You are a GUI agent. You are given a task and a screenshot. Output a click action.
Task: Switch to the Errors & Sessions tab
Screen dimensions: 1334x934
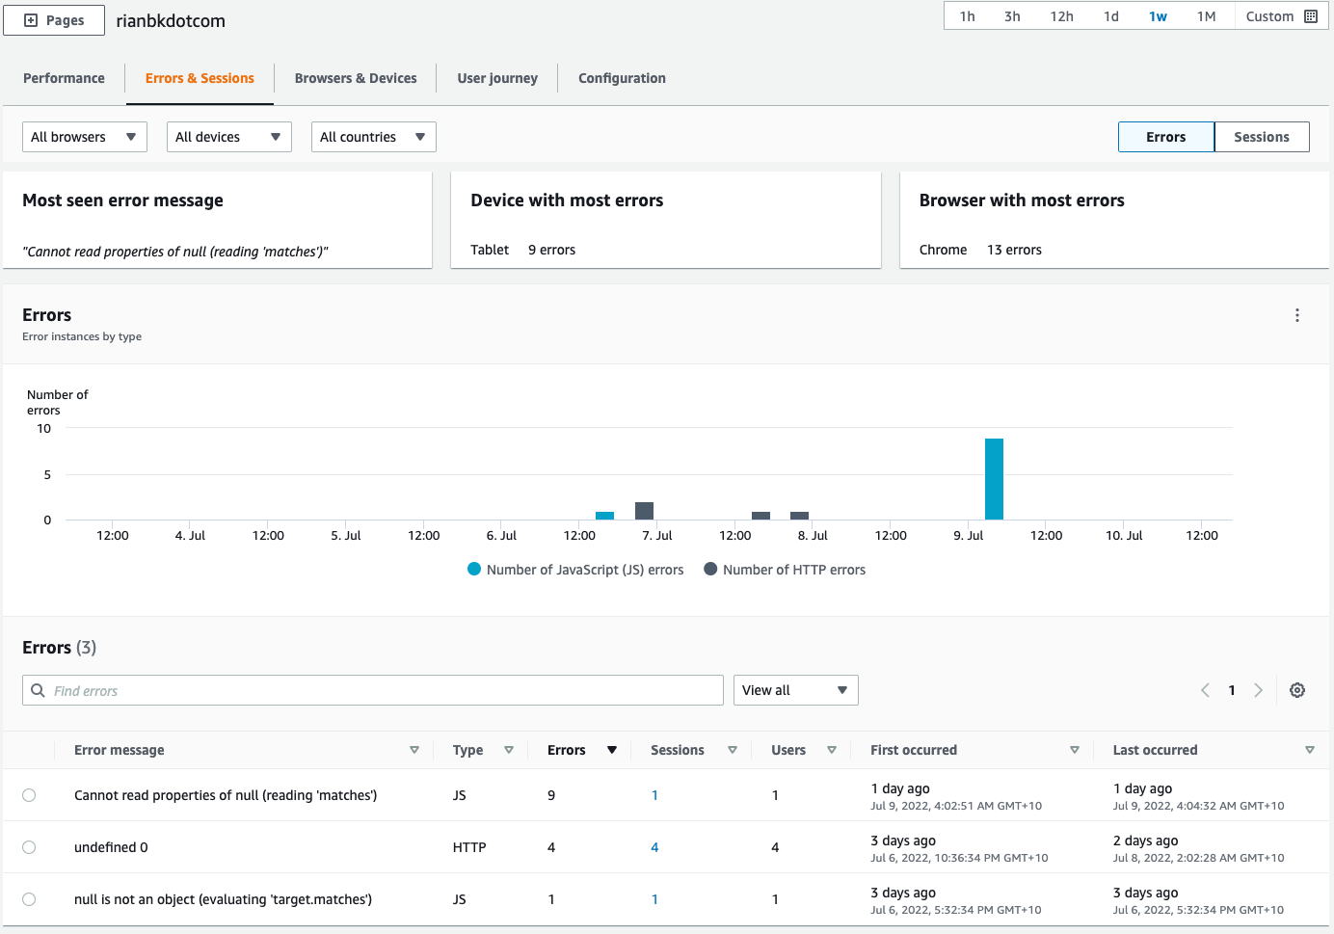pyautogui.click(x=200, y=78)
